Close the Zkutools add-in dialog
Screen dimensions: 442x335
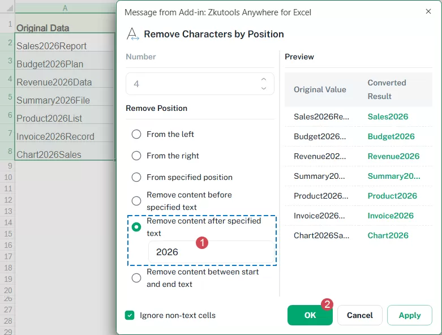pos(428,11)
